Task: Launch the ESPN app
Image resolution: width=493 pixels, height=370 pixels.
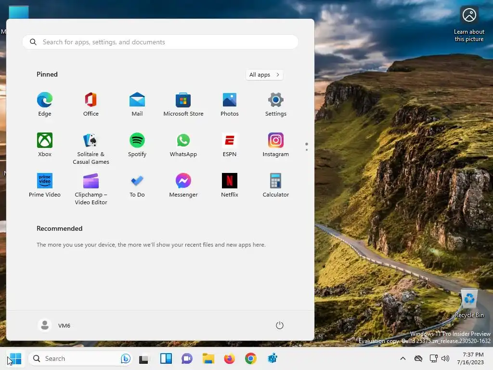Action: coord(230,145)
